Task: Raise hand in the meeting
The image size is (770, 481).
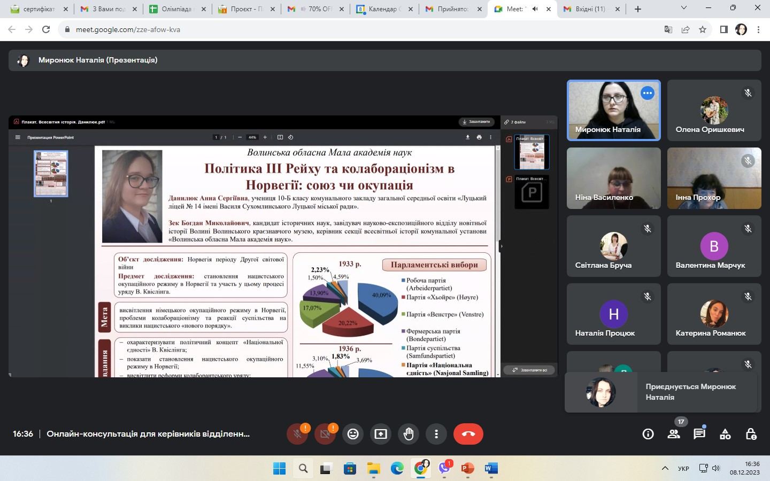Action: pyautogui.click(x=409, y=434)
